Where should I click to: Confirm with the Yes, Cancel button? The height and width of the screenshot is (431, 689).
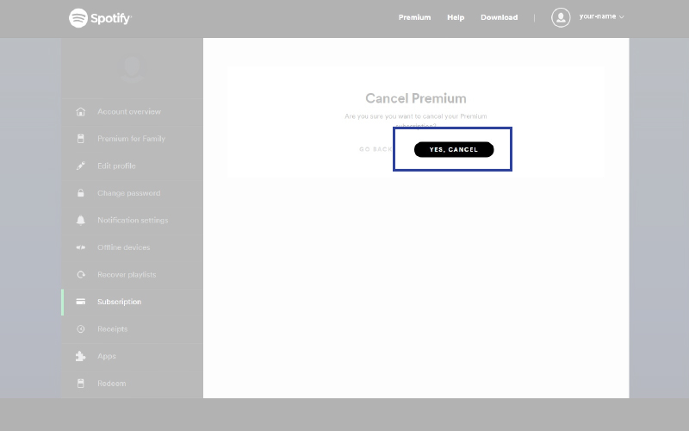[454, 149]
